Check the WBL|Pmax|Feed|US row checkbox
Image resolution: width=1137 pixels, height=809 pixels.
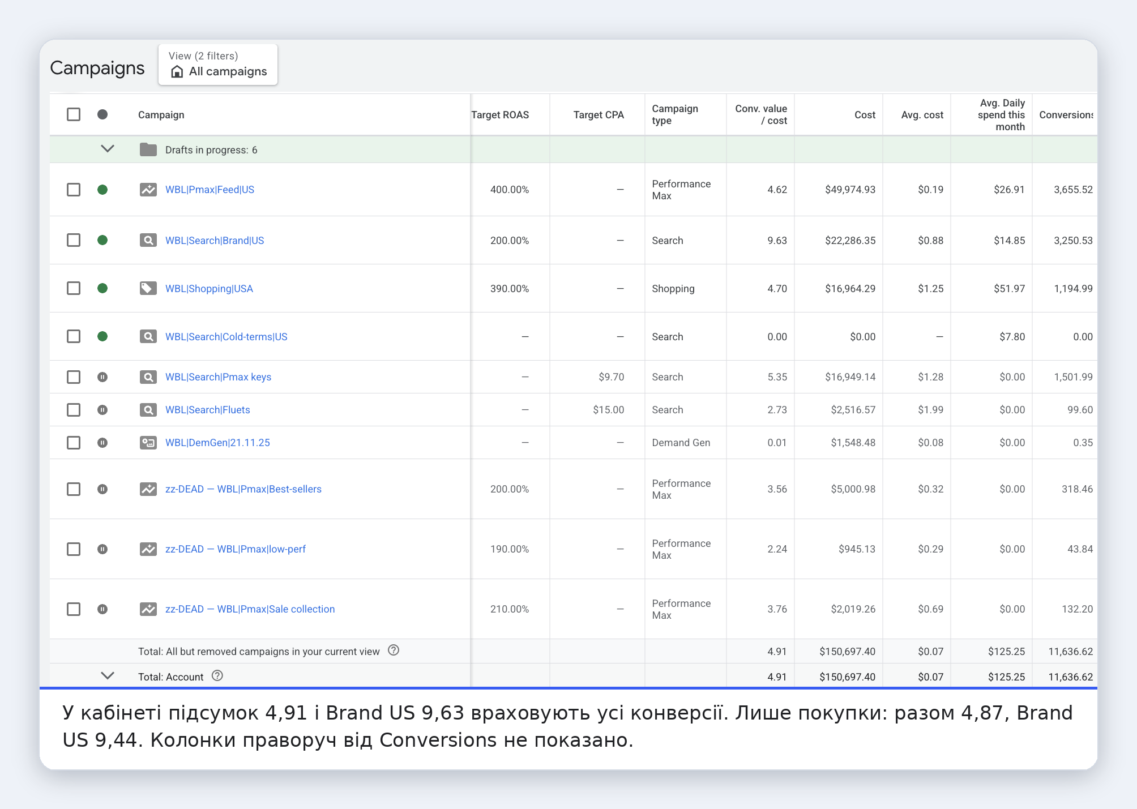point(74,190)
